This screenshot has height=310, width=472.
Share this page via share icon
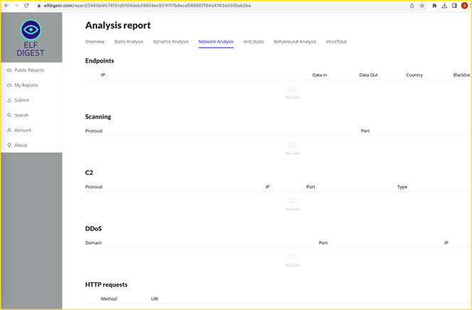click(x=412, y=6)
